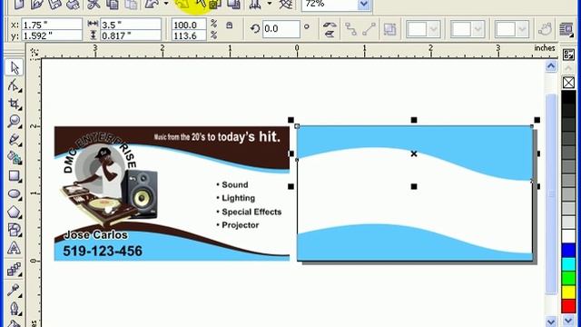The image size is (581, 327).
Task: Pick the yellow color swatch
Action: (568, 292)
